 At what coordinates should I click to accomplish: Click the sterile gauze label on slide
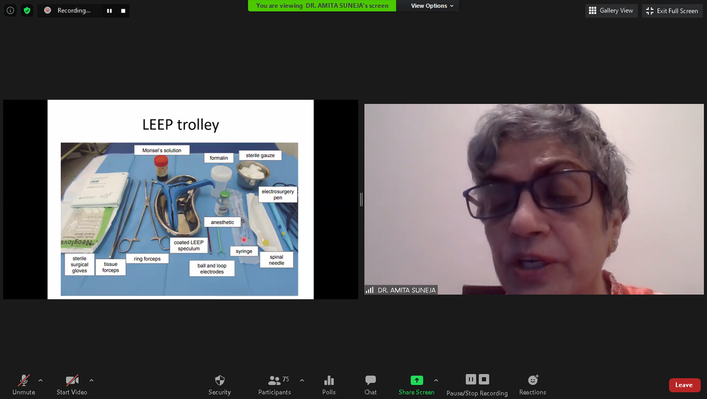(260, 155)
